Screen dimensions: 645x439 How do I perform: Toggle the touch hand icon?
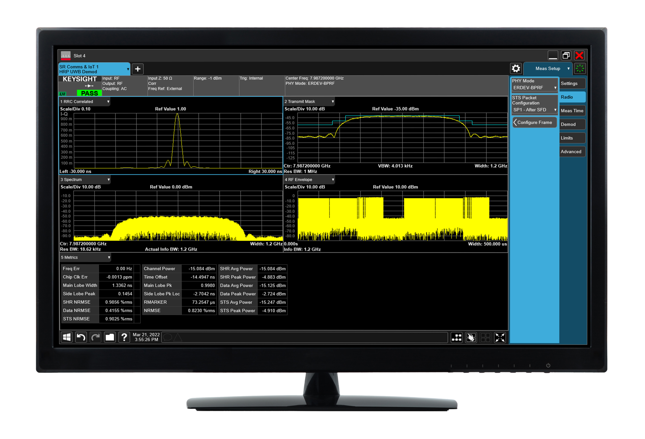[471, 338]
